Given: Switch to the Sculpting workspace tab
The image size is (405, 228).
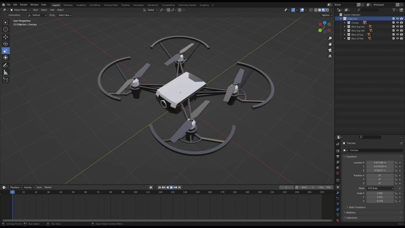Looking at the screenshot, I should pyautogui.click(x=81, y=5).
